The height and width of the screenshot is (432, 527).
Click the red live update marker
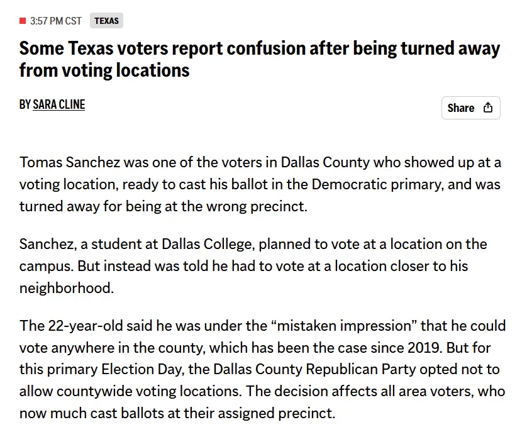[x=23, y=21]
